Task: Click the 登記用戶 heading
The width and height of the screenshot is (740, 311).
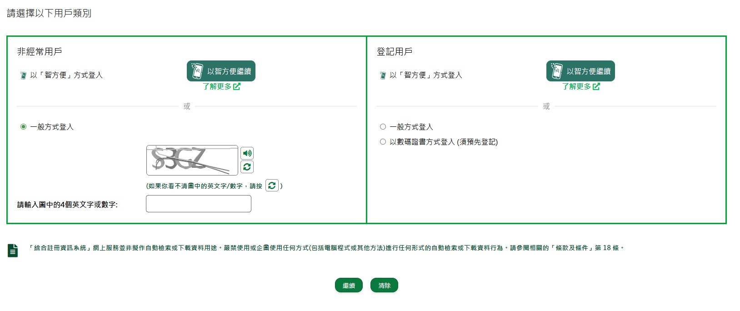Action: point(395,51)
